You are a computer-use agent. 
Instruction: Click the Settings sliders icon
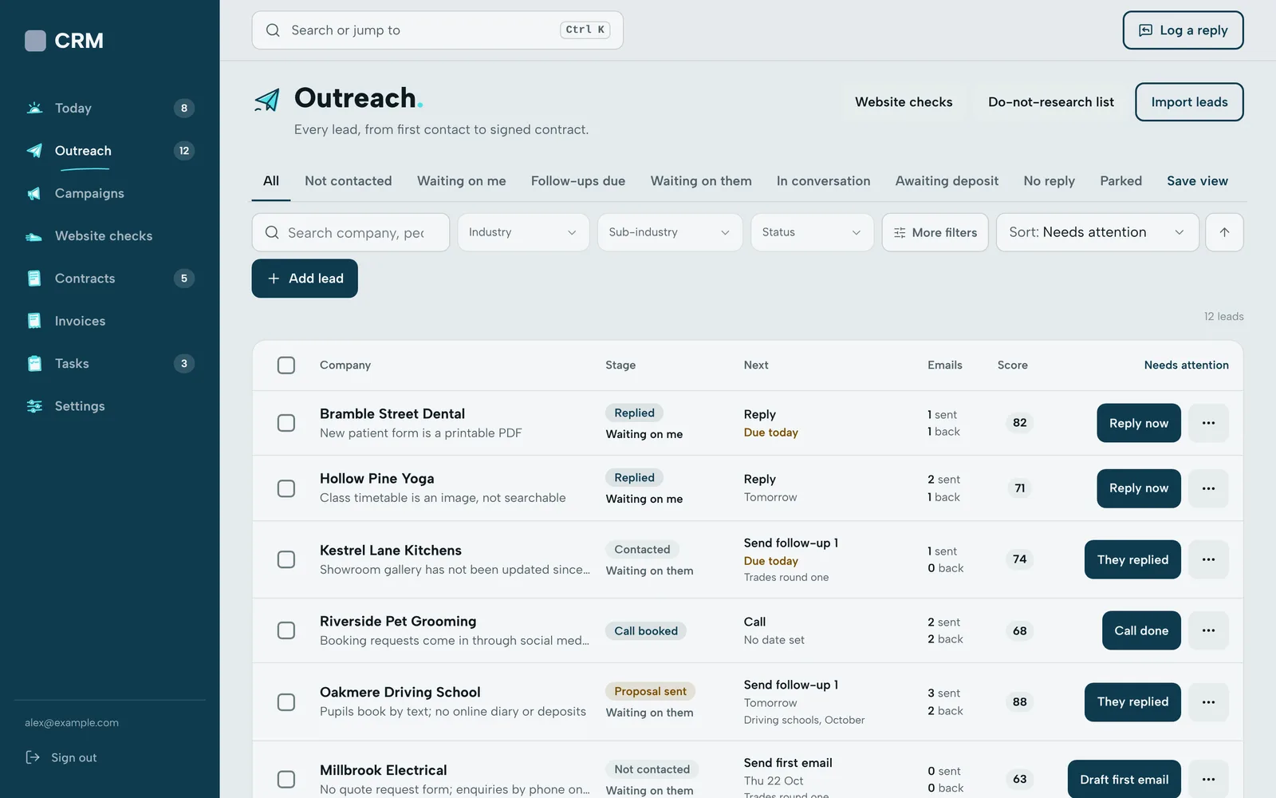34,406
